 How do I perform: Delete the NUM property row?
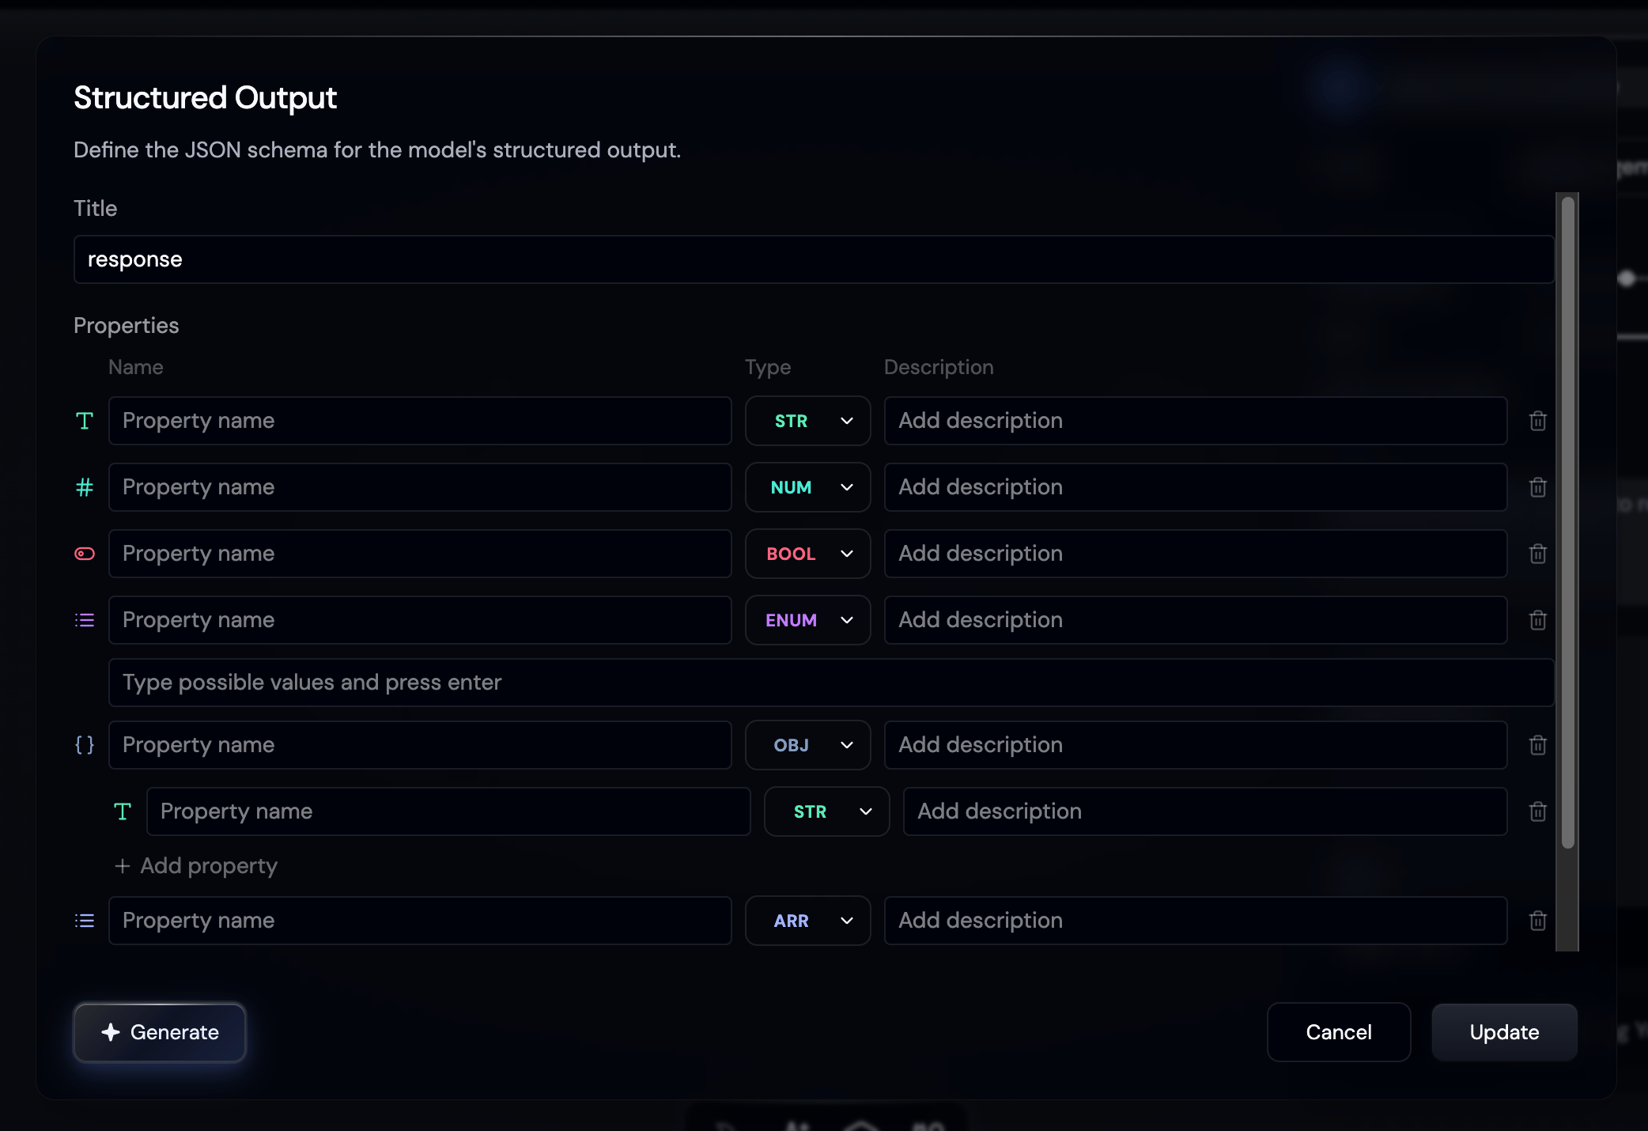pyautogui.click(x=1537, y=487)
